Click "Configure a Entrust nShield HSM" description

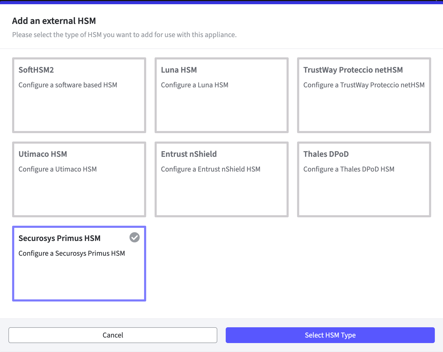point(210,169)
